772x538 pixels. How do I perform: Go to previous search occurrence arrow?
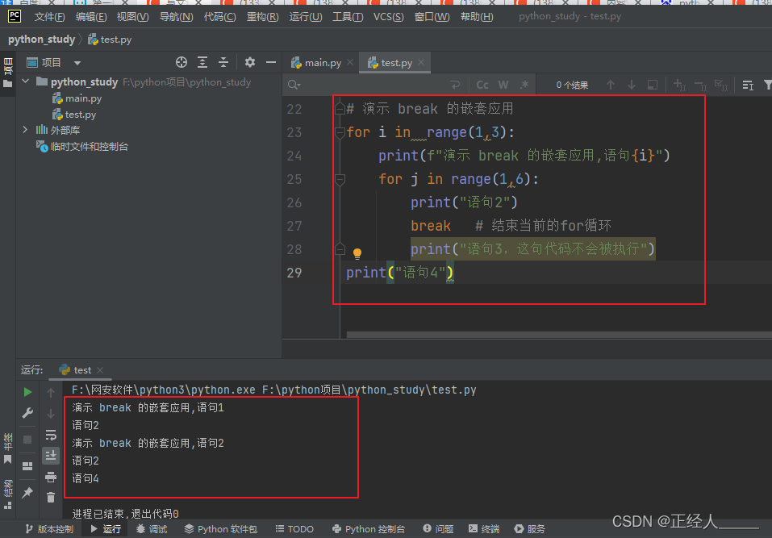(611, 85)
